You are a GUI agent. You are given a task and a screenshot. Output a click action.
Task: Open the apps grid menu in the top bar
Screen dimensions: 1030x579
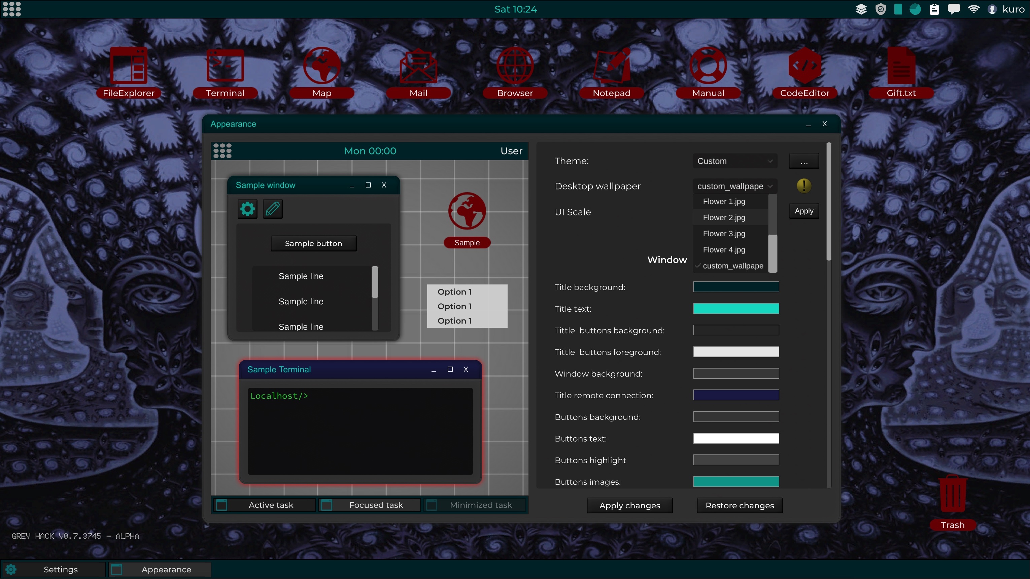[x=11, y=9]
